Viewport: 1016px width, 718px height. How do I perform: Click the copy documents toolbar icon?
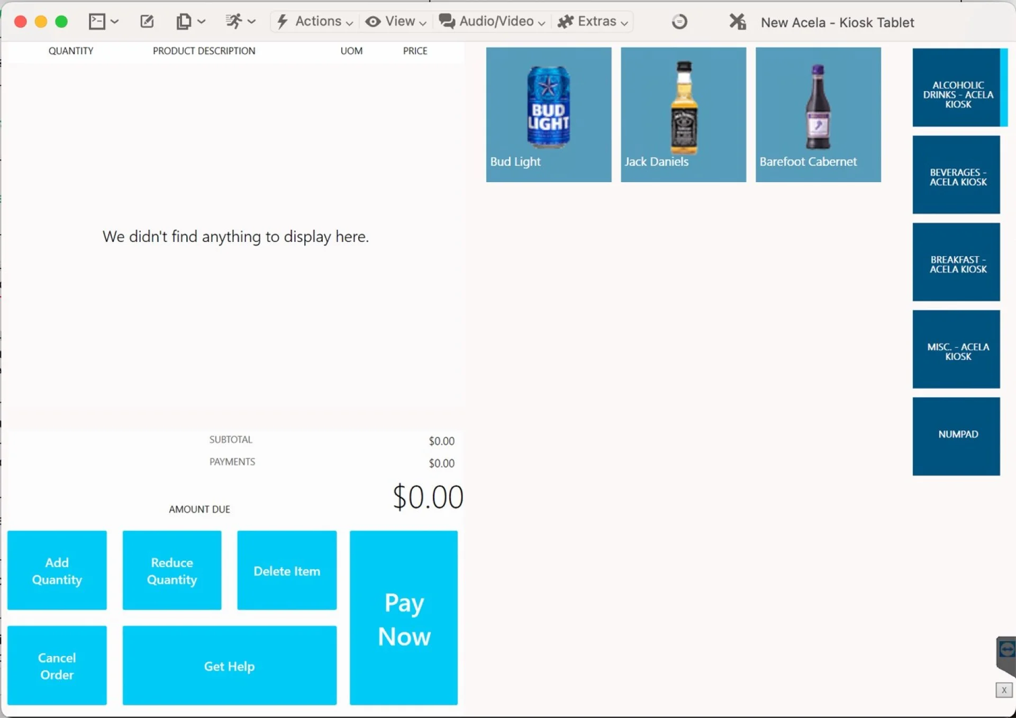point(184,22)
